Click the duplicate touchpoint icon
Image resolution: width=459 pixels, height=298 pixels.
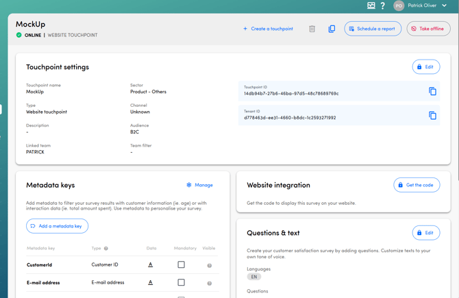point(332,29)
